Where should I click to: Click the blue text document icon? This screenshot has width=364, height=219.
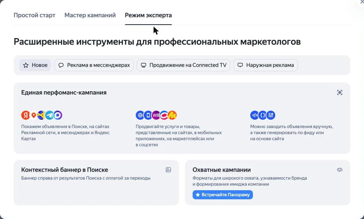271,115
